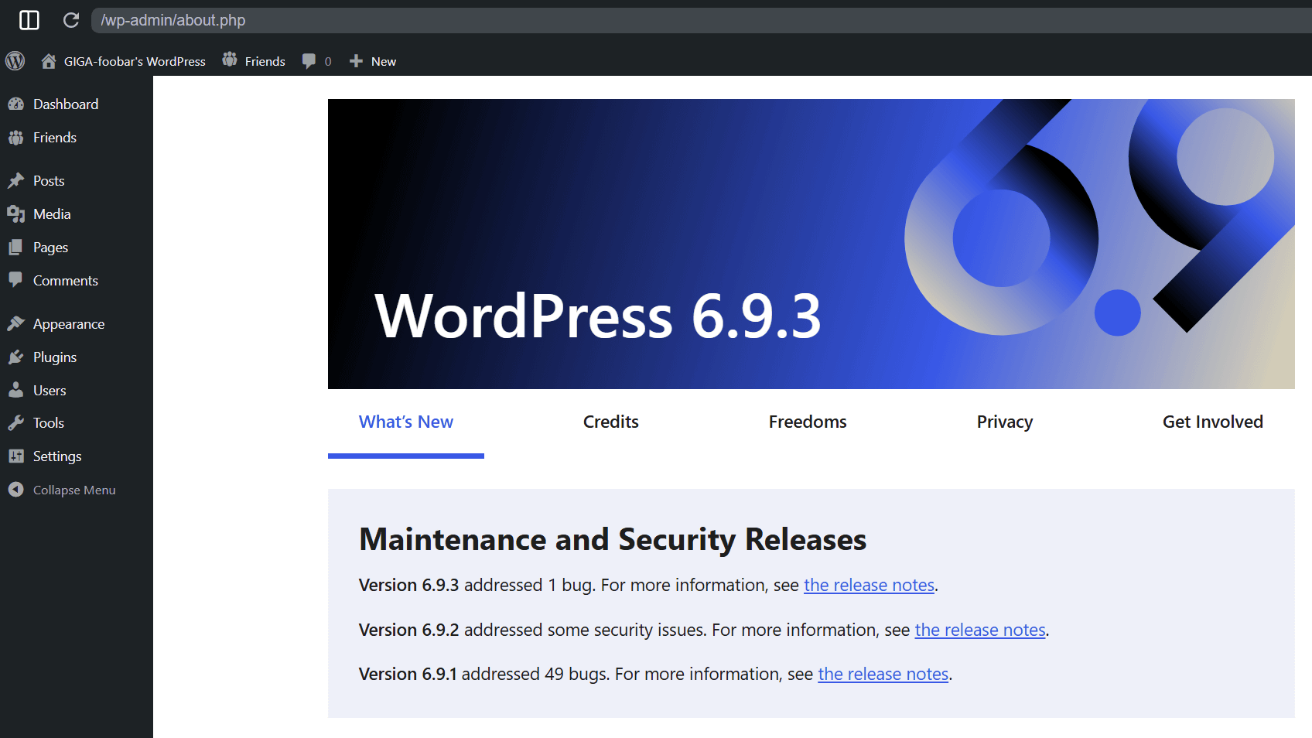
Task: Open the Dashboard gauge icon
Action: [x=16, y=103]
